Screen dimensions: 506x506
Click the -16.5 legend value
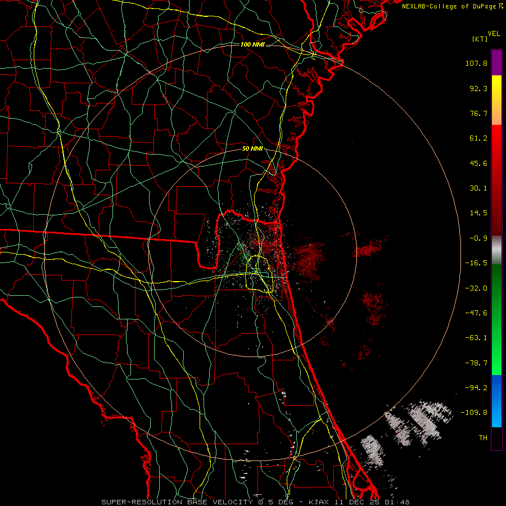point(476,263)
